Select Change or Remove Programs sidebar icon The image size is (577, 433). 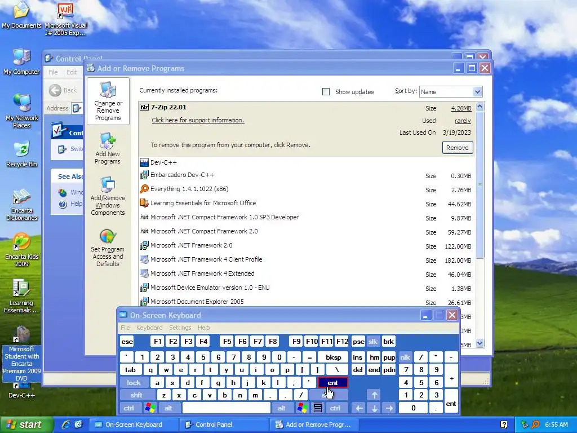(108, 101)
